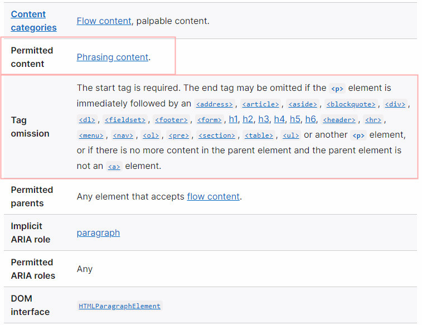The height and width of the screenshot is (325, 422).
Task: Open the <blockquote> element link
Action: (x=351, y=104)
